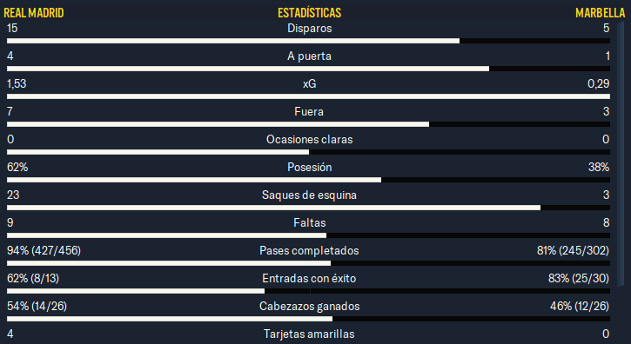Click the Saques de esquina label

point(309,195)
